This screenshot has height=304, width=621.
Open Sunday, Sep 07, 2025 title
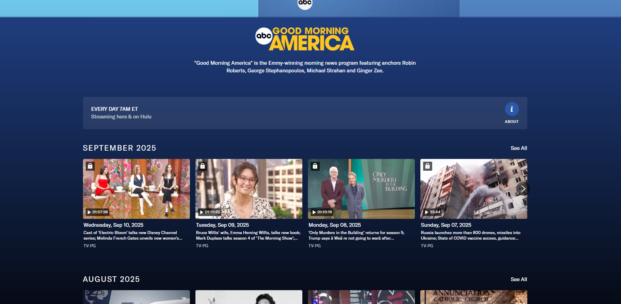[x=446, y=225]
